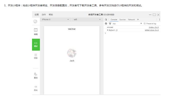The width and height of the screenshot is (169, 98).
Task: Click the WeChat title in simulator
Action: (x=72, y=29)
